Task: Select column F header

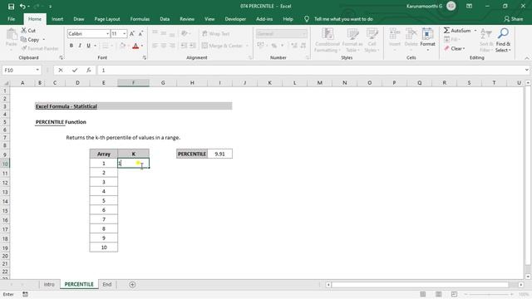Action: (133, 83)
